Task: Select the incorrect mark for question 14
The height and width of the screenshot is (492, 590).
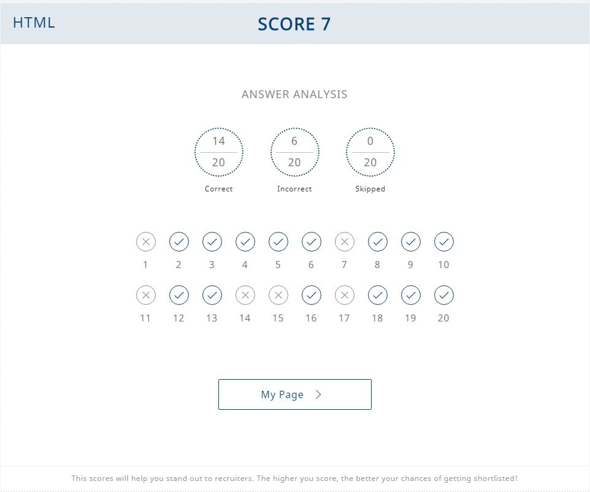Action: point(245,295)
